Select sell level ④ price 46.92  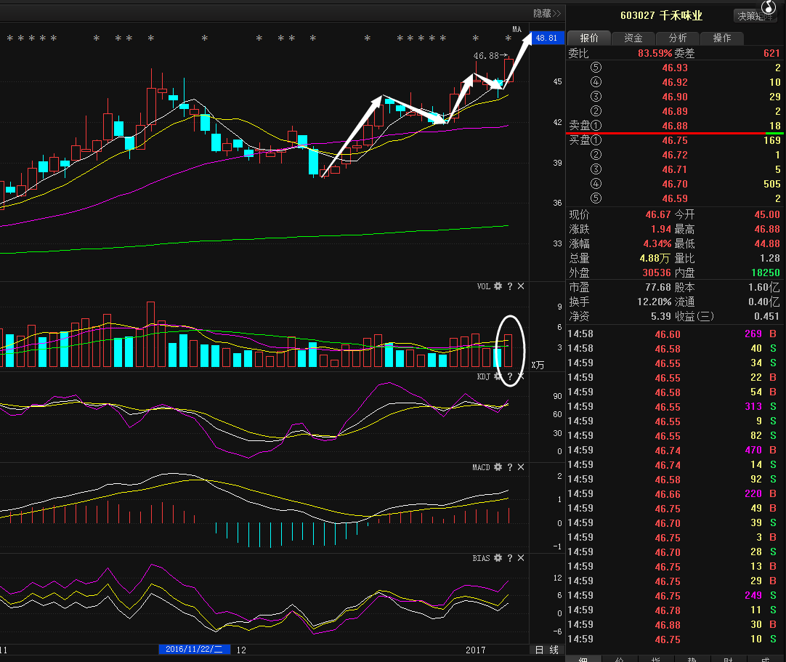click(675, 82)
